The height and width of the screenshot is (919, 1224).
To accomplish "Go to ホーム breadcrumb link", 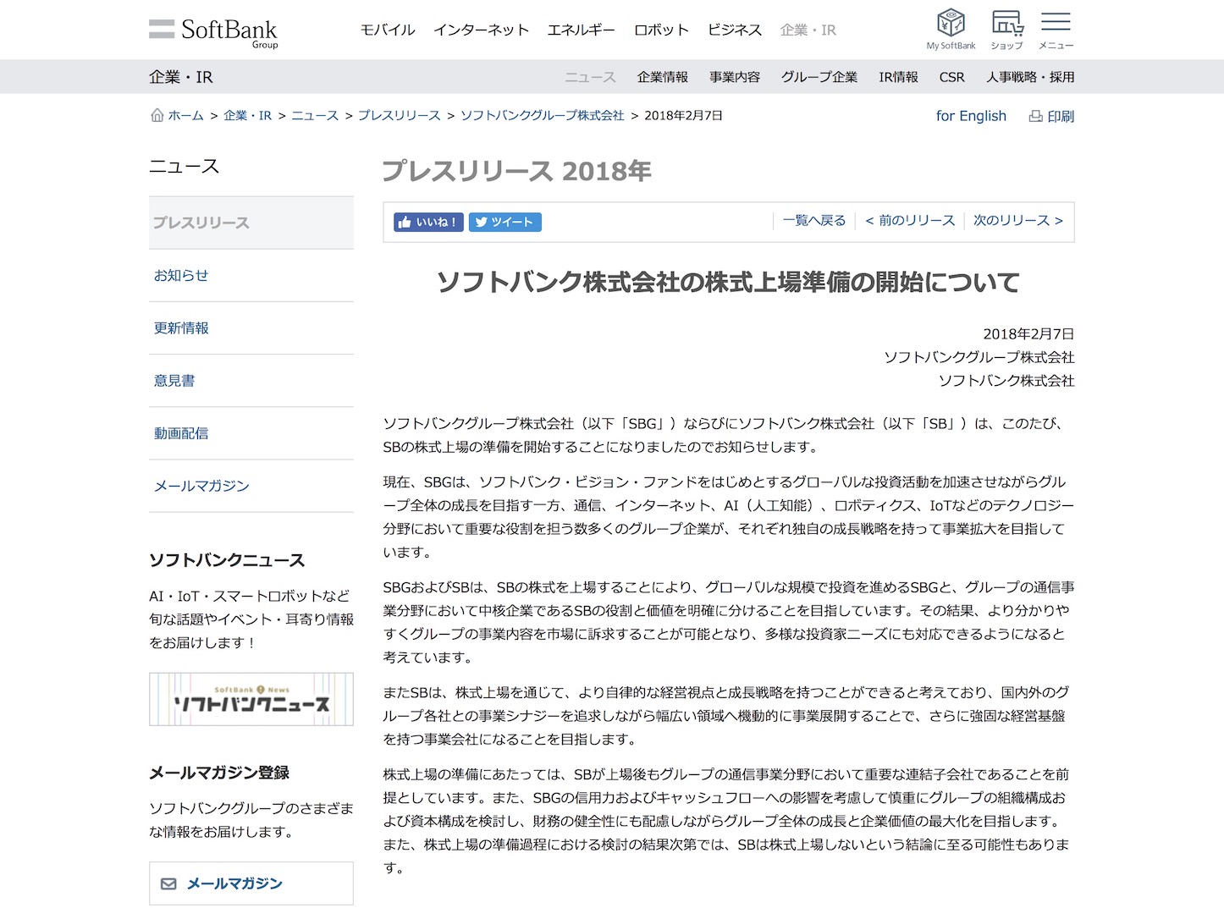I will (185, 115).
